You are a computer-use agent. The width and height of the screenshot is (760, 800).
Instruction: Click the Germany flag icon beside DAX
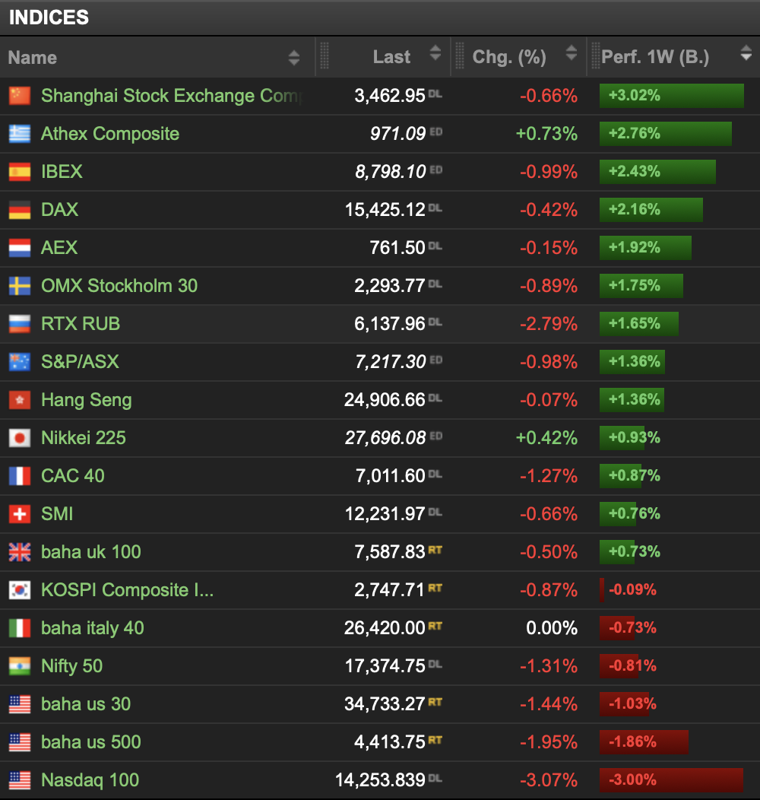point(20,210)
